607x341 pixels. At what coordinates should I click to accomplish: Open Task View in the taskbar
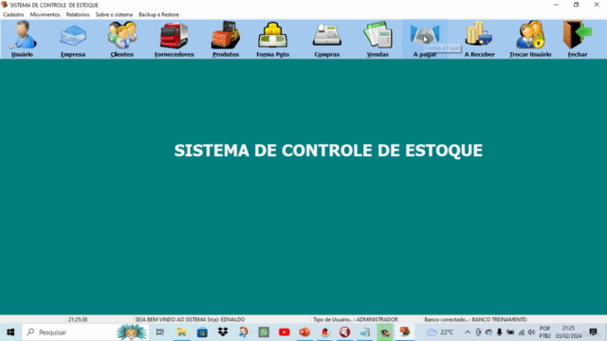point(160,332)
